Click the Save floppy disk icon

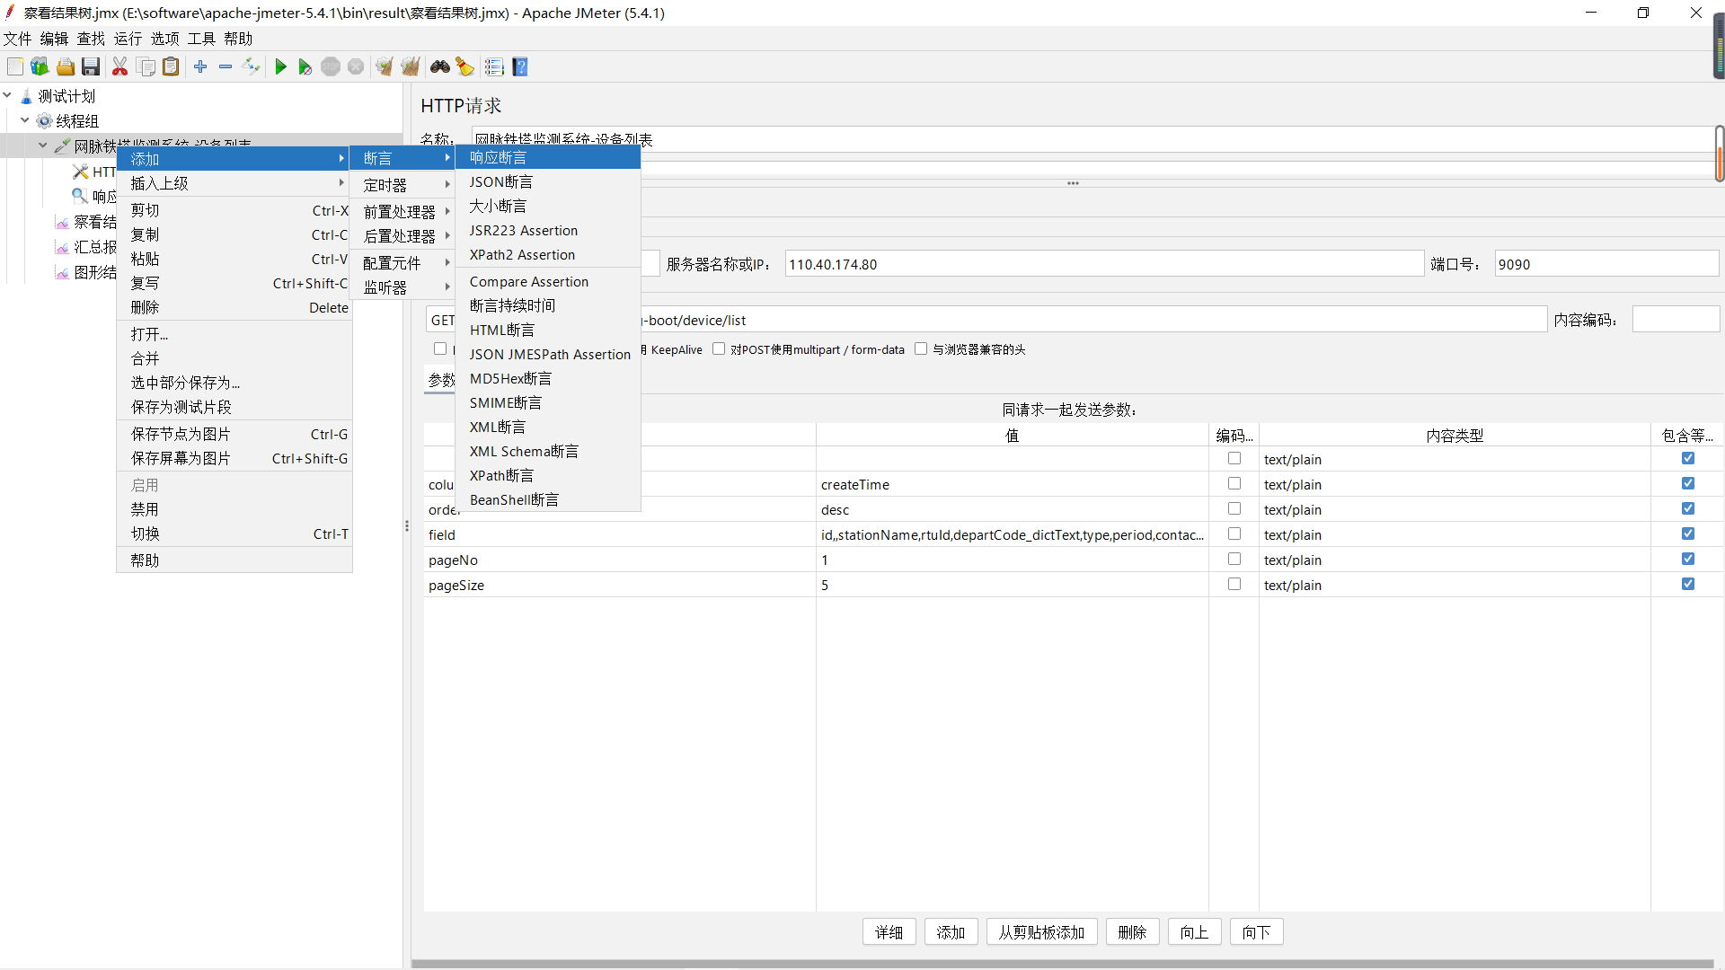click(91, 67)
